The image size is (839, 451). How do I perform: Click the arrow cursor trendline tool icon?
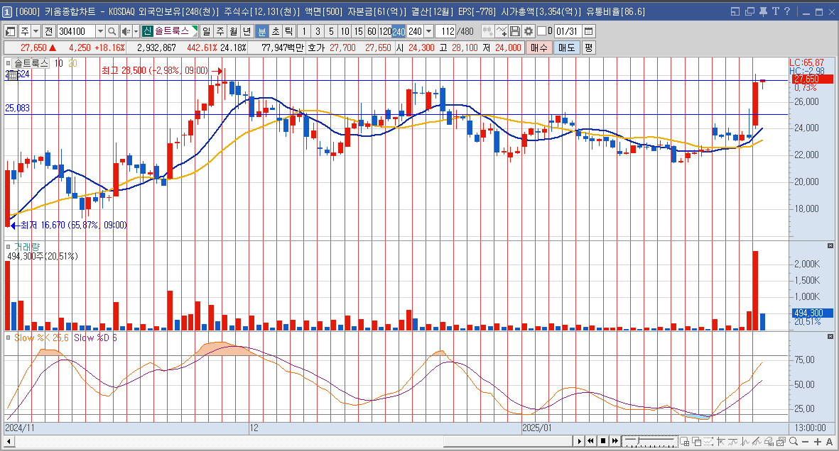721,441
